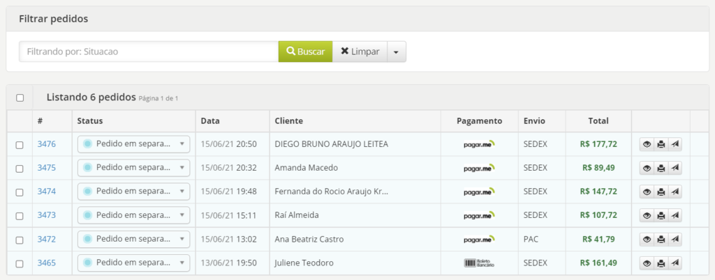The image size is (715, 280).
Task: Click the send arrow icon for order 3474
Action: [x=675, y=192]
